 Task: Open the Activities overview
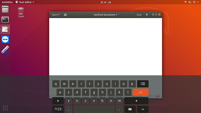[7, 2]
